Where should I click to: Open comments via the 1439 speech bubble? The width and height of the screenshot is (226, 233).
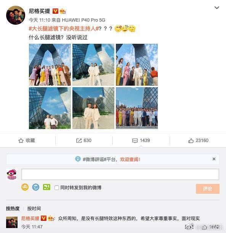[x=135, y=140]
